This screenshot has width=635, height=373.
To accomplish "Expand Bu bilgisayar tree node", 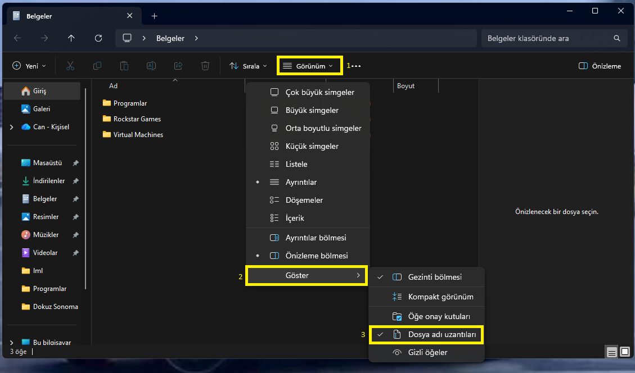I will pos(11,343).
